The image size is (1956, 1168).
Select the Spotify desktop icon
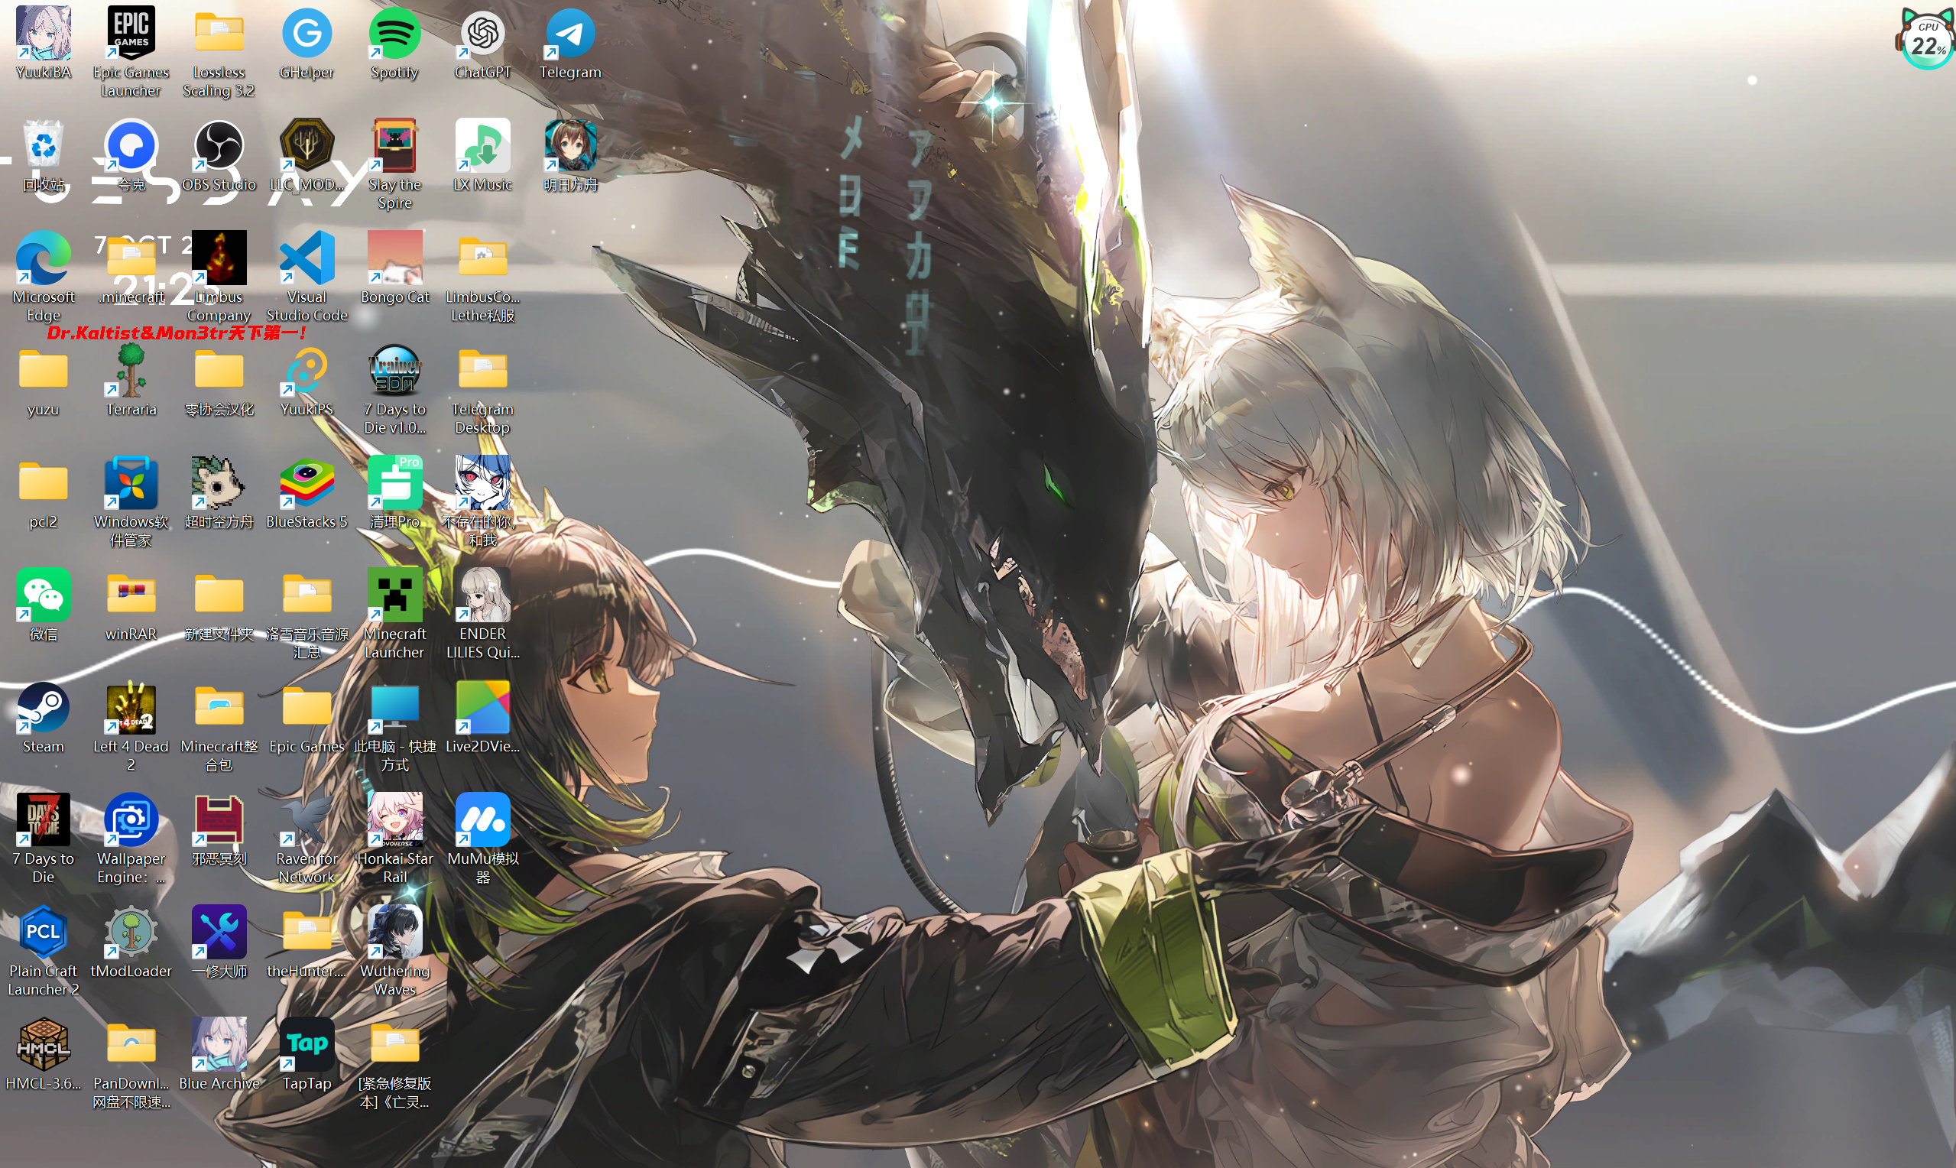click(394, 34)
